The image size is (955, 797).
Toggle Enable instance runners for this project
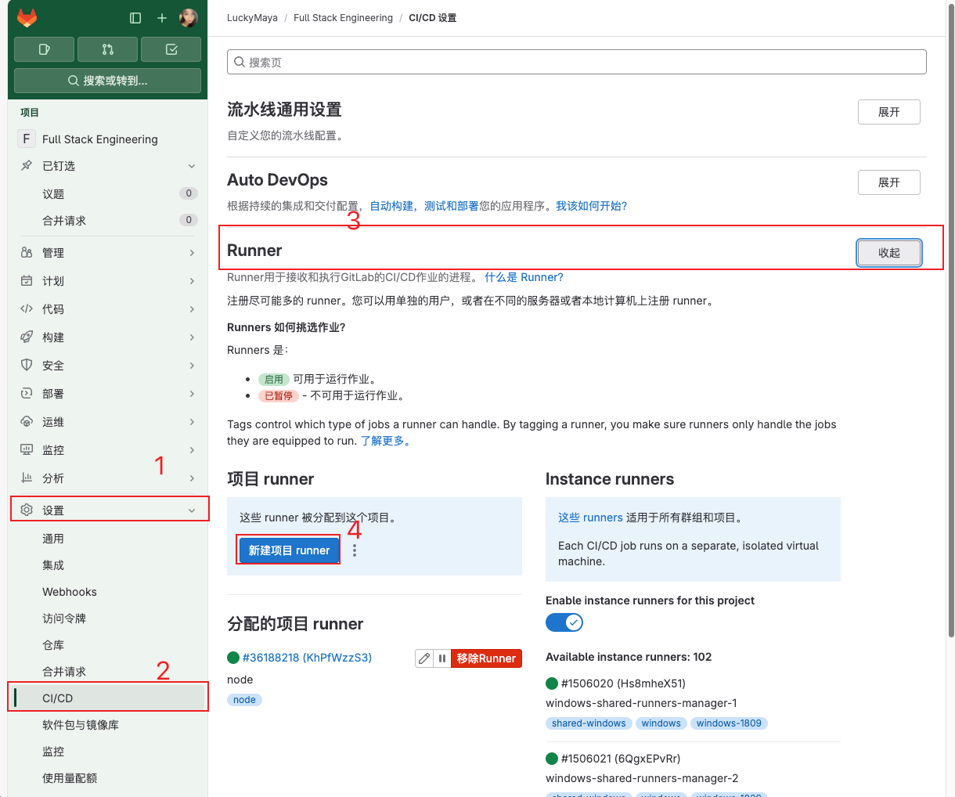(564, 622)
